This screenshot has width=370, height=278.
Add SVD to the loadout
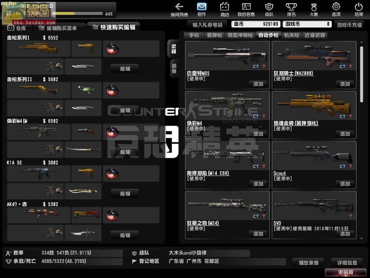(345, 234)
